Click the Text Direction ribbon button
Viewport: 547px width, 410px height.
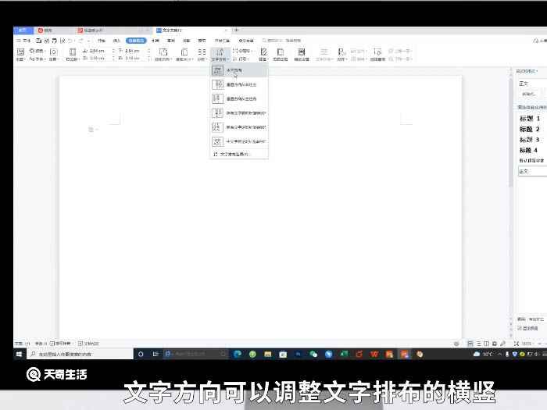(x=220, y=55)
